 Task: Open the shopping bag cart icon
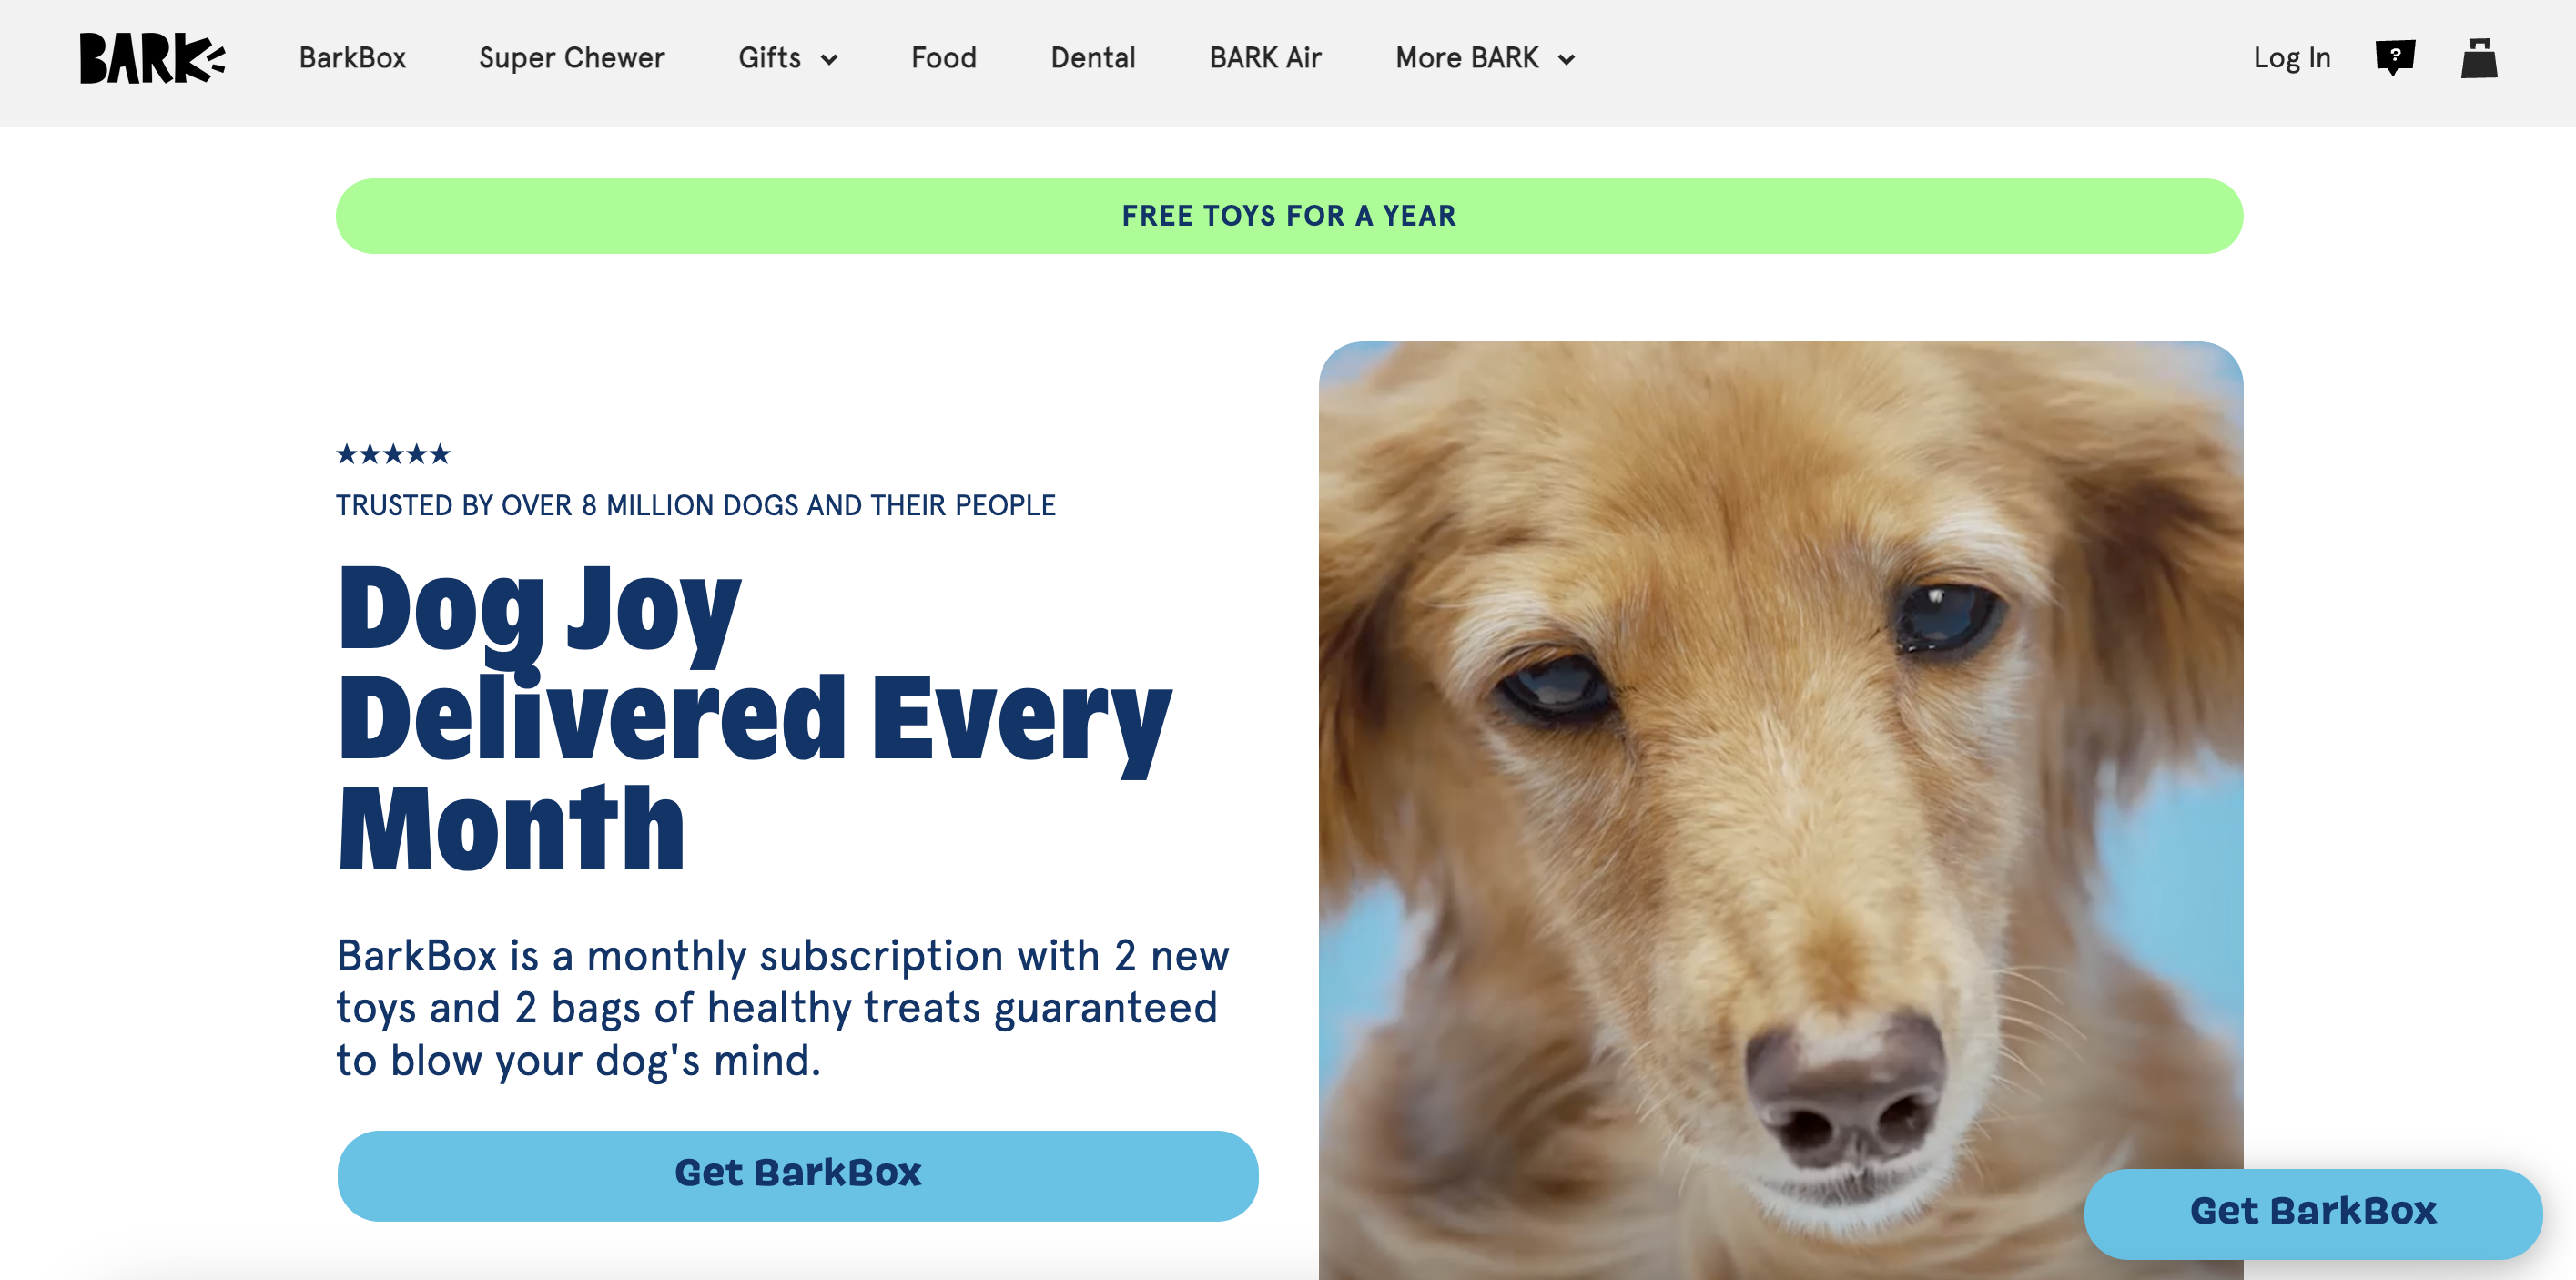(x=2479, y=58)
